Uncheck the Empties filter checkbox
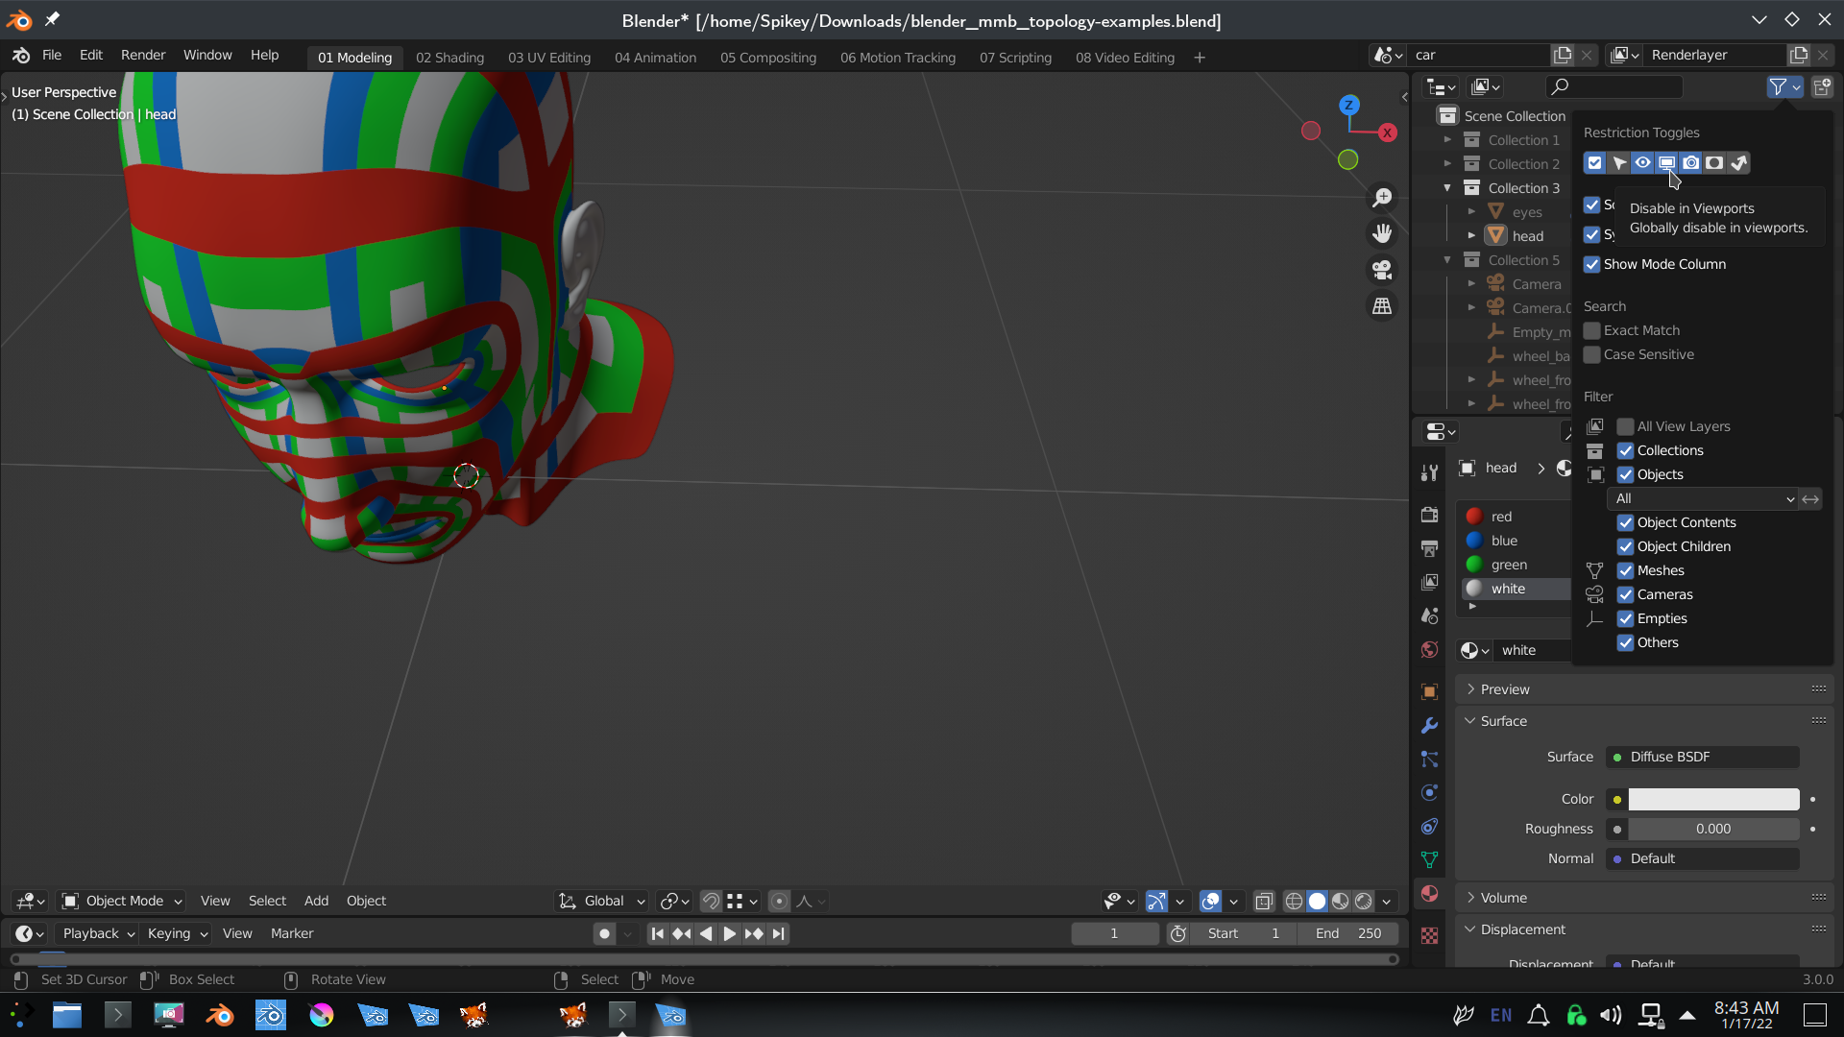The width and height of the screenshot is (1844, 1037). pos(1626,618)
